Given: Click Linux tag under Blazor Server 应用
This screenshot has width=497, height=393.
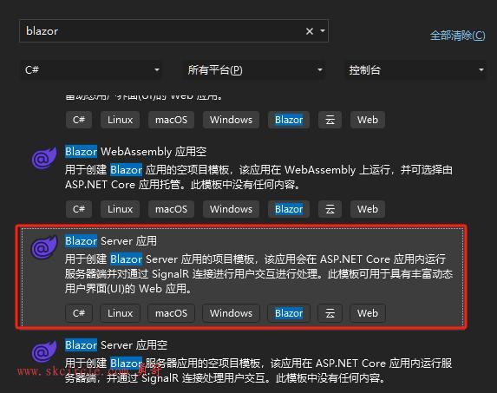Looking at the screenshot, I should (120, 313).
